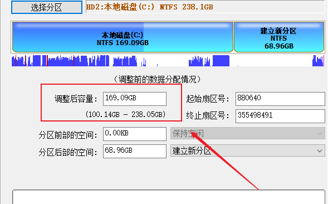
Task: Click the chevron arrow of the 保持空闲 dropdown
Action: [x=320, y=133]
